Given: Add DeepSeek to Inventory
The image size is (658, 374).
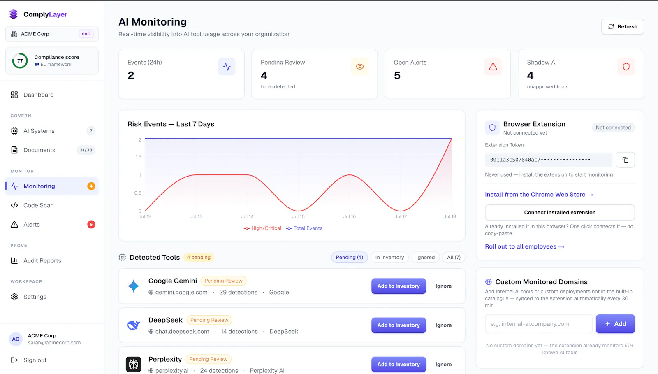Looking at the screenshot, I should (399, 325).
